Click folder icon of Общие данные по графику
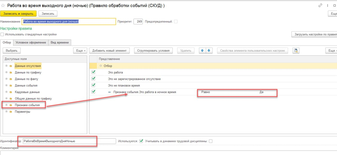 point(11,99)
